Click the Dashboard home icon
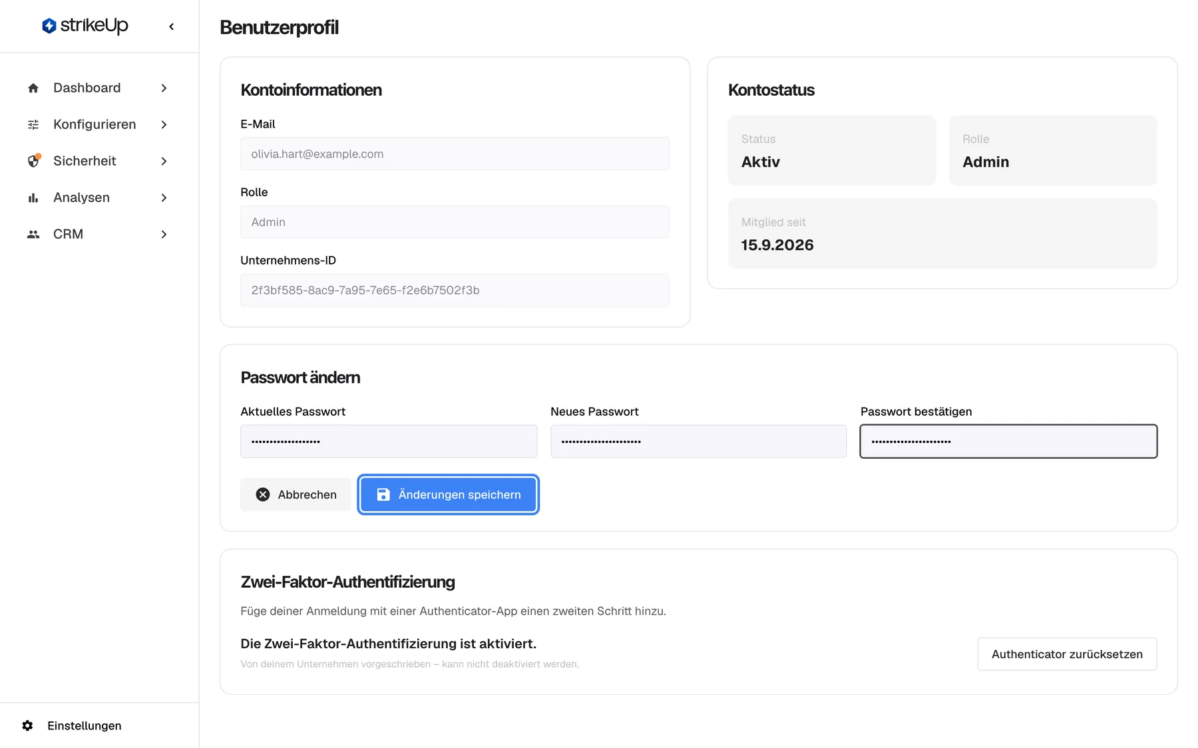Viewport: 1198px width, 748px height. point(33,88)
